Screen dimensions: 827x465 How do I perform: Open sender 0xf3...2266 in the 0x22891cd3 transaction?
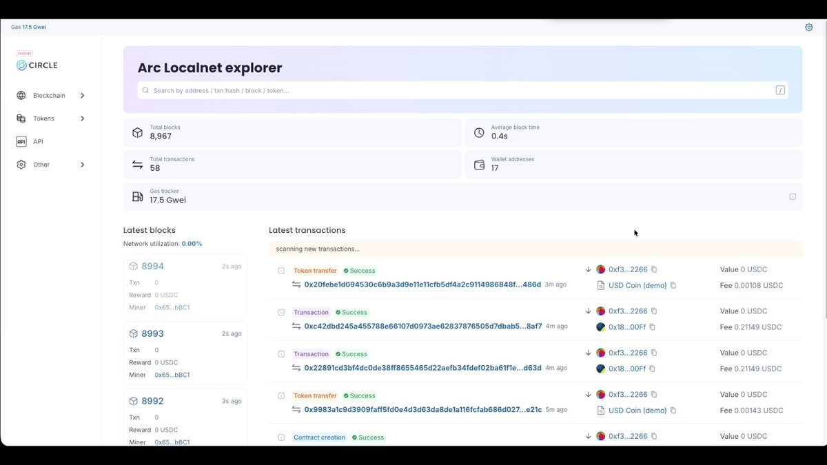[x=628, y=353]
